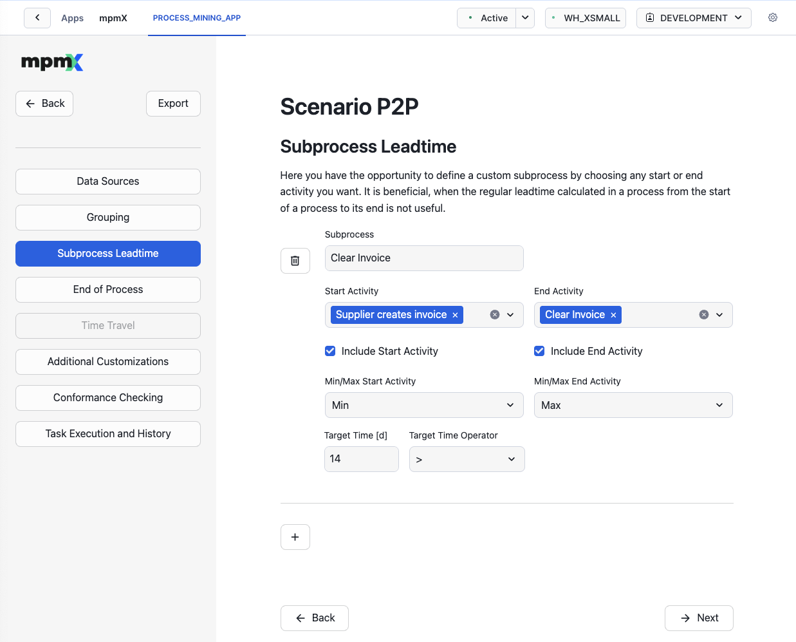This screenshot has height=642, width=796.
Task: Remove the 'Clear Invoice' end activity tag
Action: [x=613, y=315]
